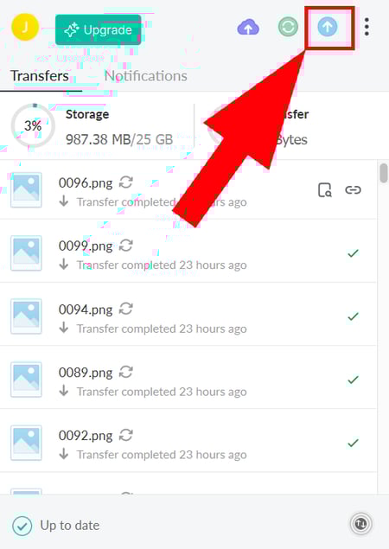Switch to the Transfers tab
Screen dimensions: 389x549
(x=40, y=76)
